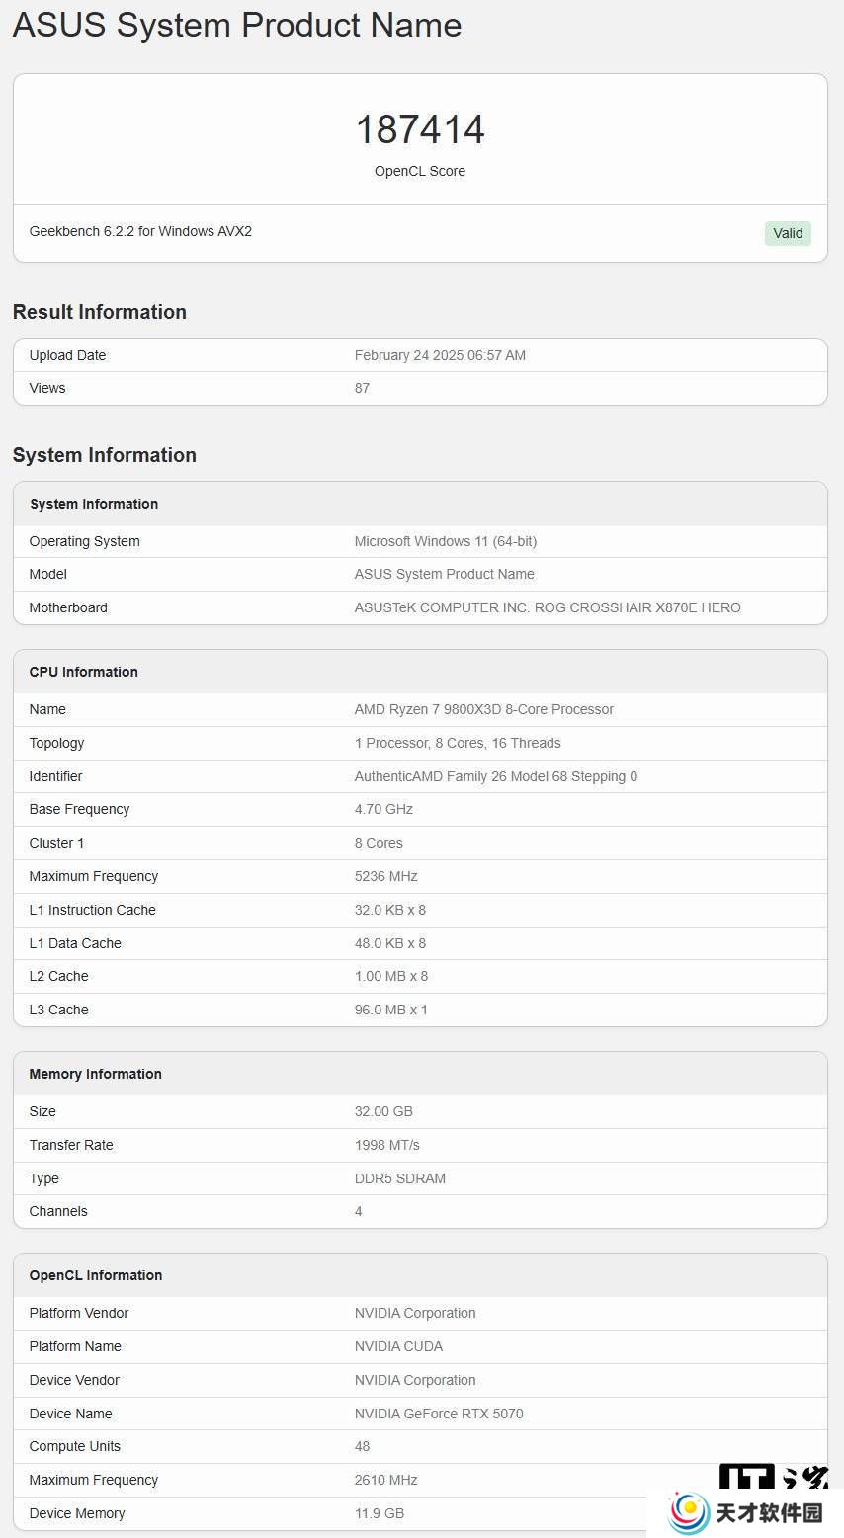Click the "Result Information" section heading
Viewport: 844px width, 1538px height.
[100, 312]
